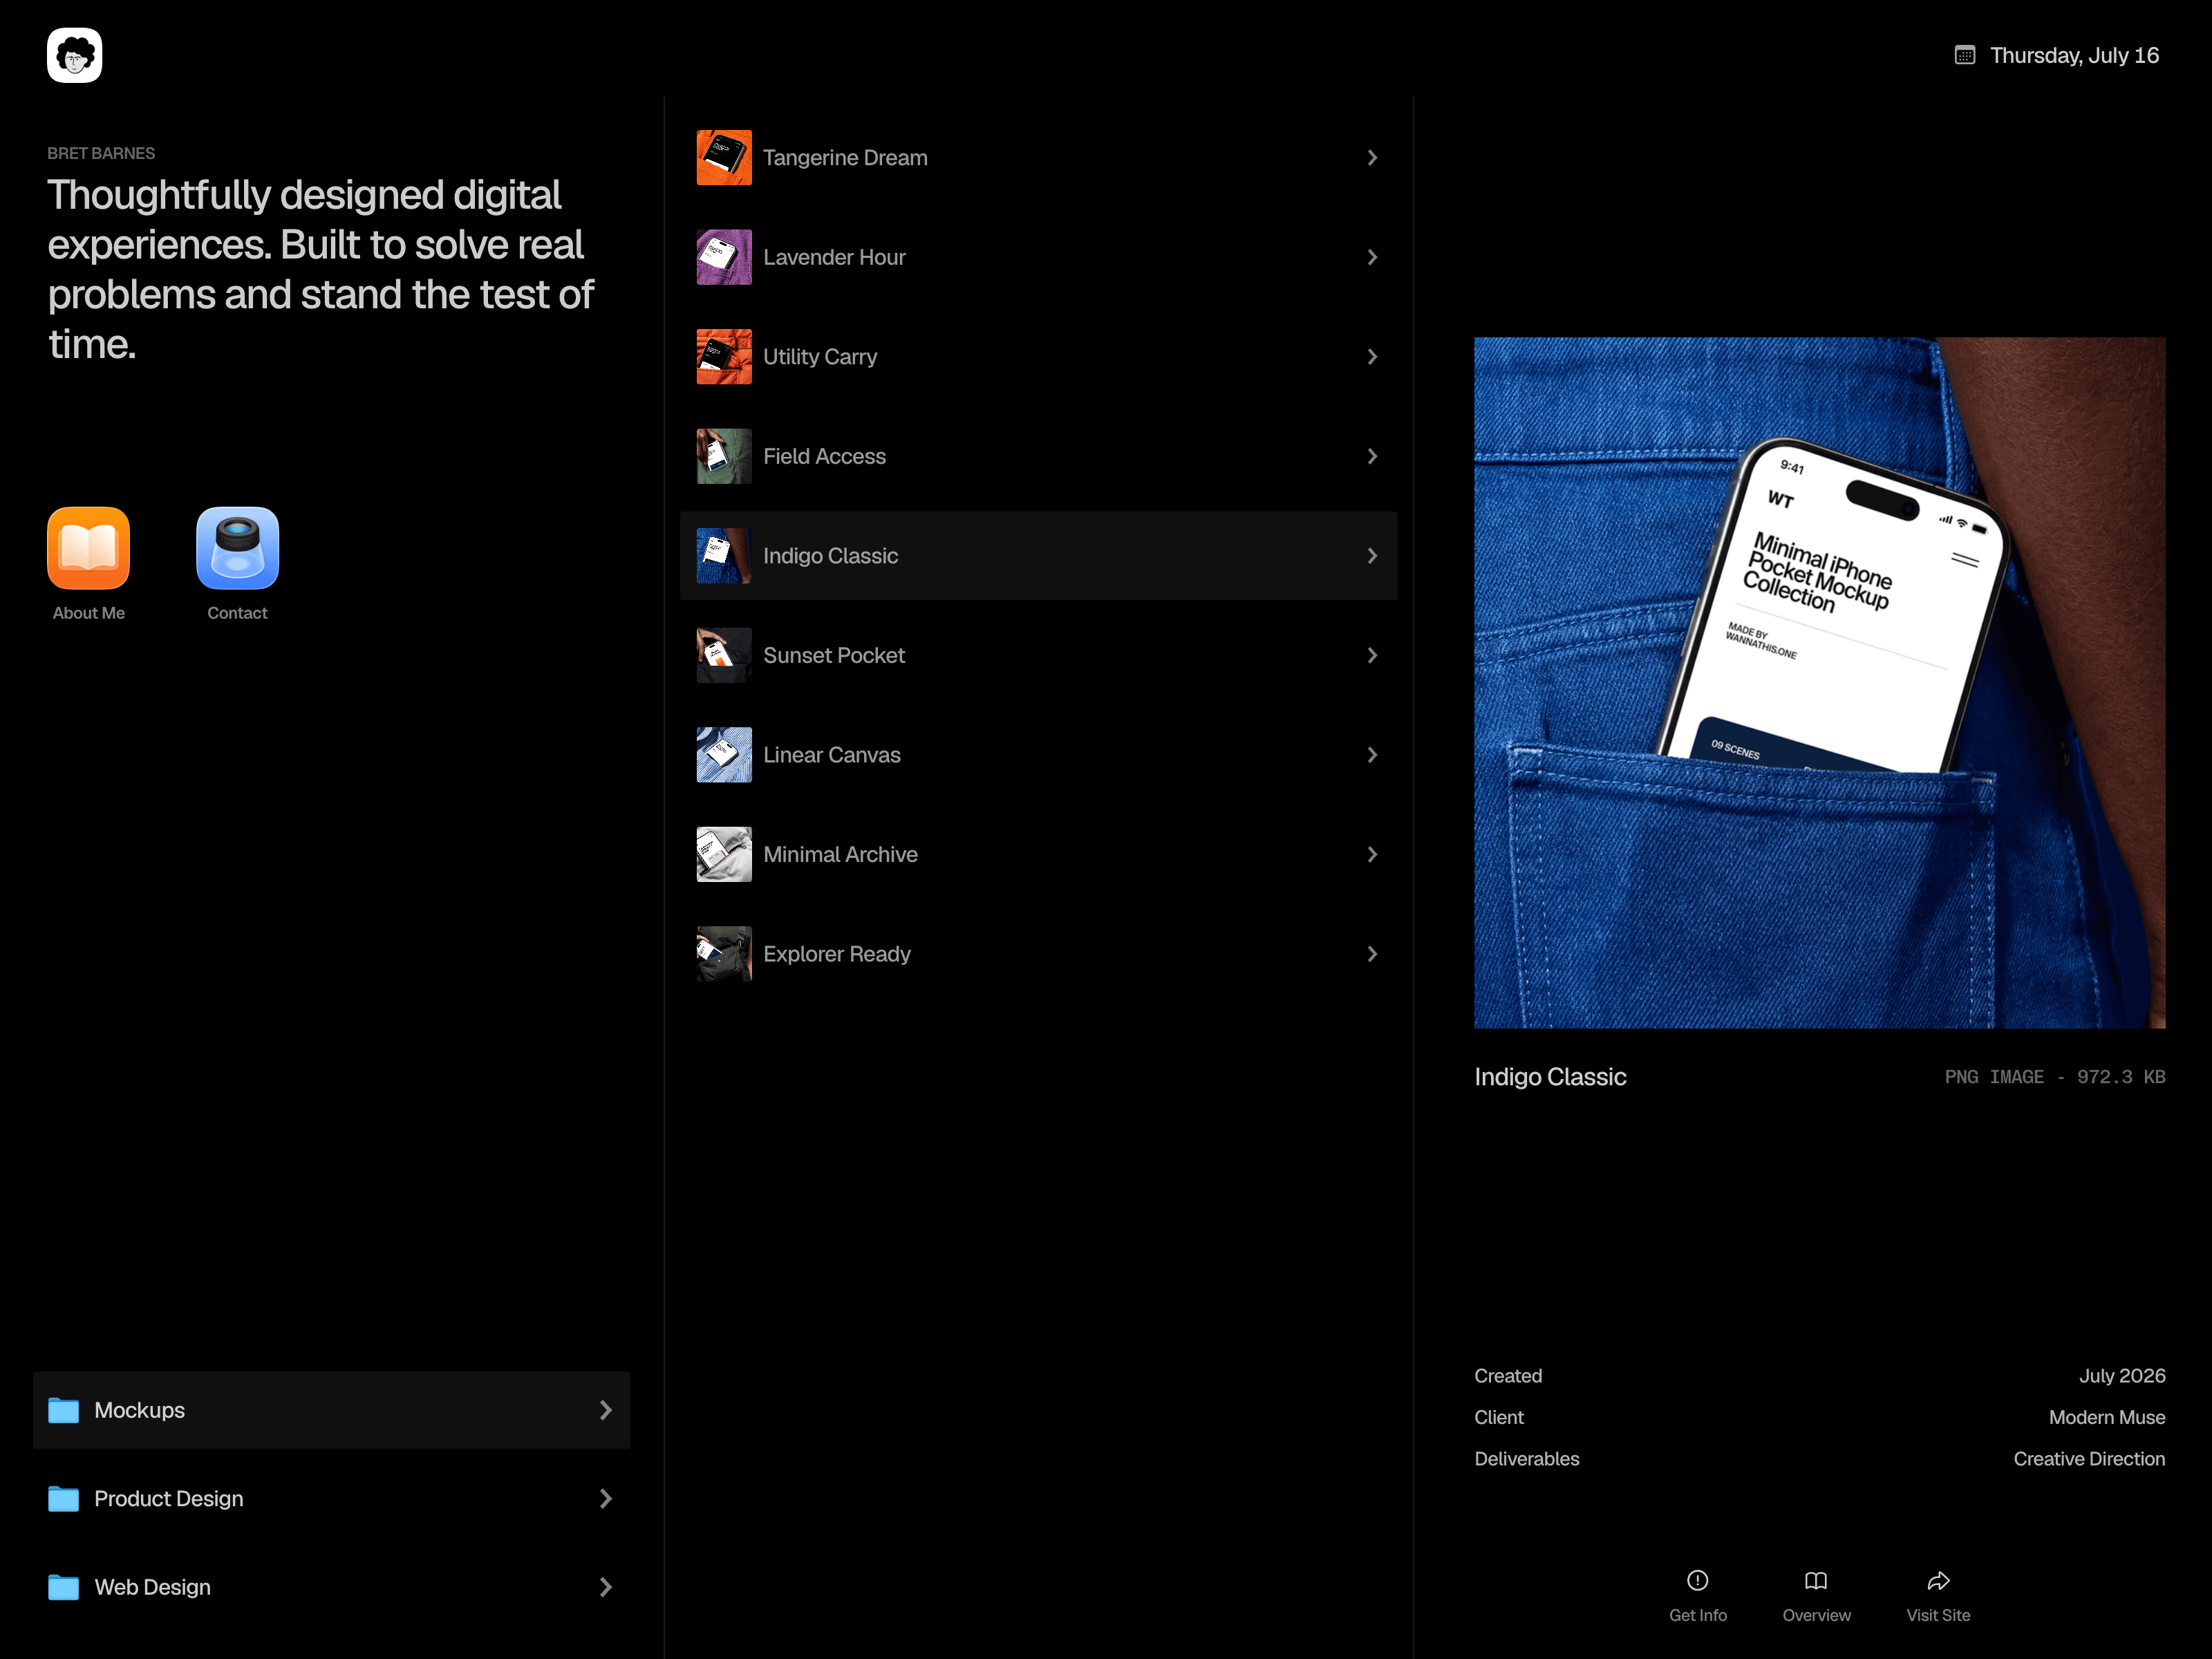The height and width of the screenshot is (1659, 2212).
Task: Click the Mockups folder icon
Action: click(x=64, y=1410)
